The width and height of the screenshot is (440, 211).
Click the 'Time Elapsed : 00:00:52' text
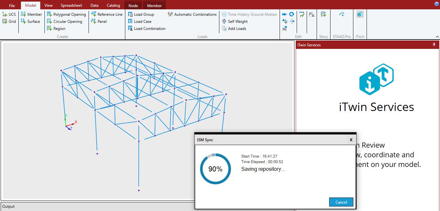coord(262,162)
